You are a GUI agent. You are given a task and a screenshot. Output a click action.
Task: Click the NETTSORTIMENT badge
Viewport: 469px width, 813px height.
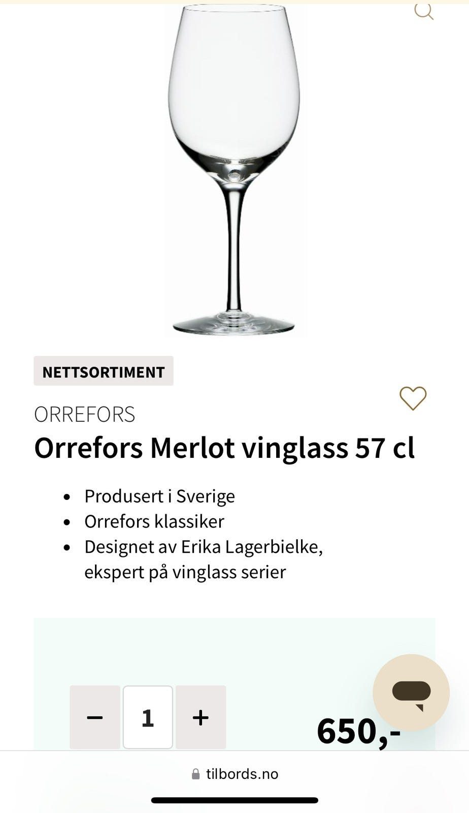pyautogui.click(x=104, y=371)
